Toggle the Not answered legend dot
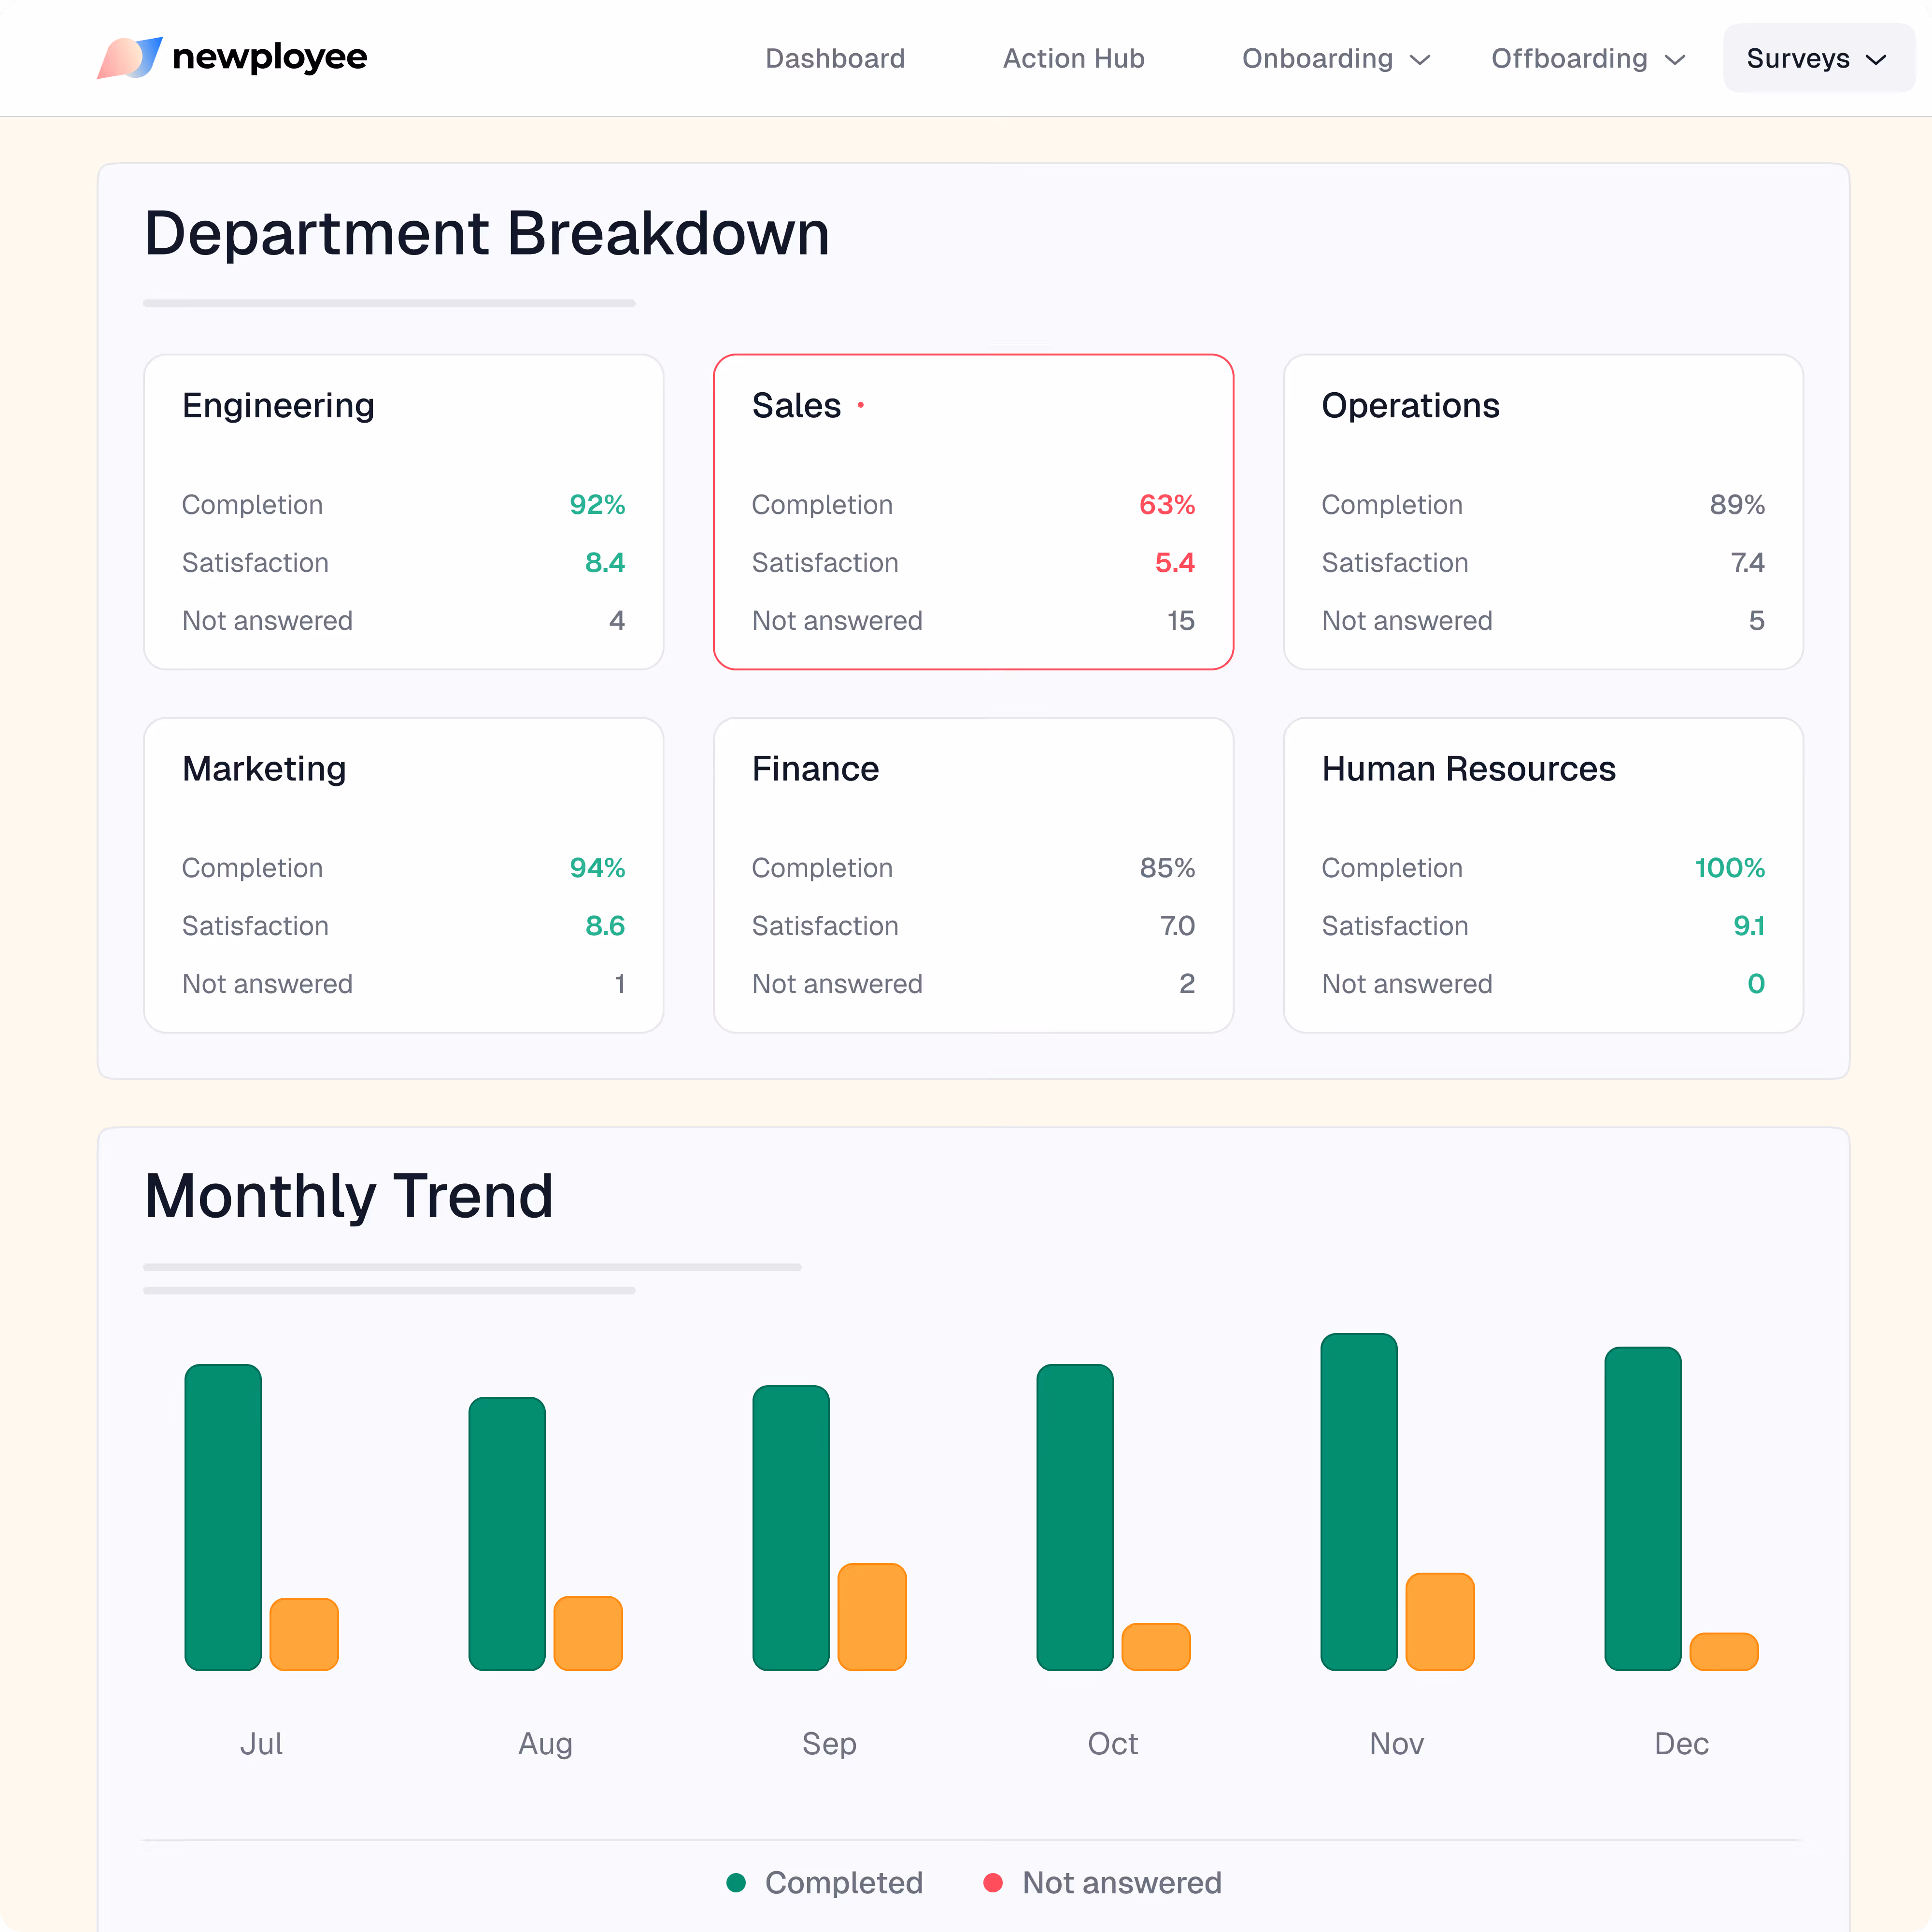Viewport: 1932px width, 1932px height. pos(993,1883)
